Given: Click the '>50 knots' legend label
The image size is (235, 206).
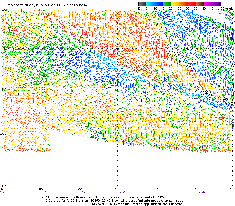Looking at the screenshot, I should pyautogui.click(x=226, y=9).
